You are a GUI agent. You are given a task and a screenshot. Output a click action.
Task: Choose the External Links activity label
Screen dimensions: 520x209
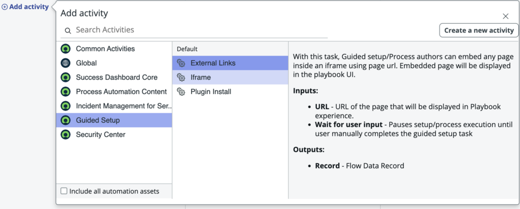[x=213, y=63]
